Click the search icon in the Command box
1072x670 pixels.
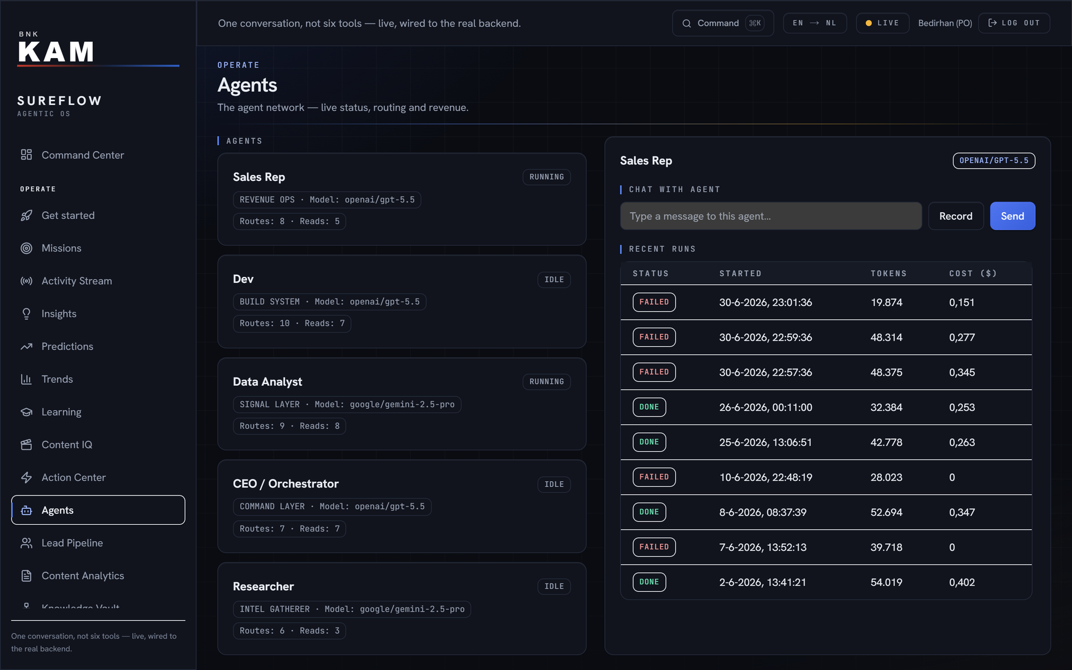(687, 23)
